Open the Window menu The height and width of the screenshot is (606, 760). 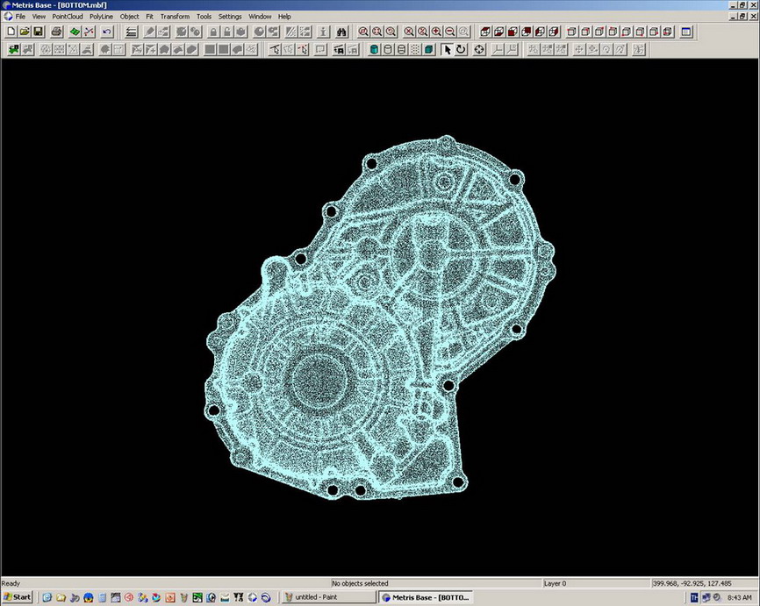[260, 17]
